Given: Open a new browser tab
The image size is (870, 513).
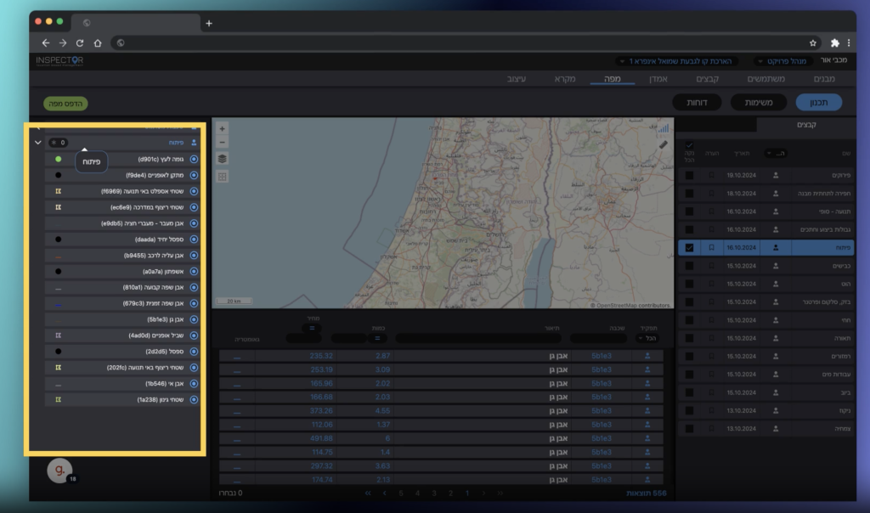Looking at the screenshot, I should click(x=209, y=23).
